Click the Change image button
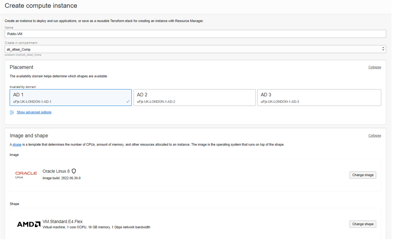 363,175
